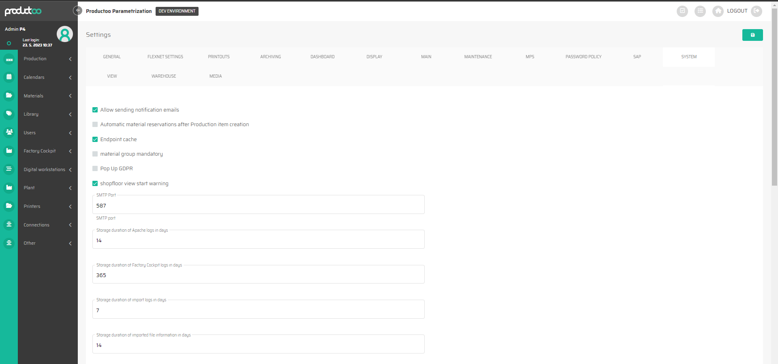778x364 pixels.
Task: Click the green save settings icon button
Action: [752, 35]
